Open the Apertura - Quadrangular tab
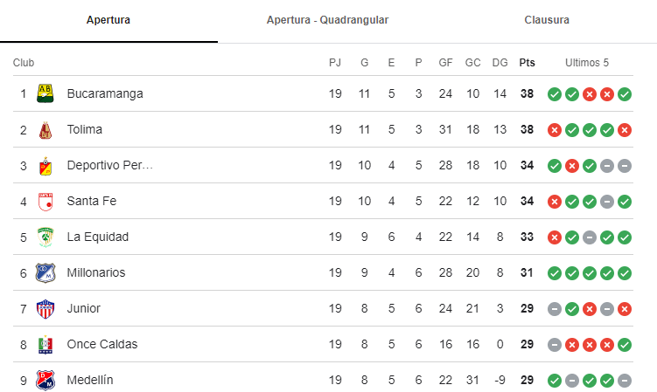657x392 pixels. 328,20
